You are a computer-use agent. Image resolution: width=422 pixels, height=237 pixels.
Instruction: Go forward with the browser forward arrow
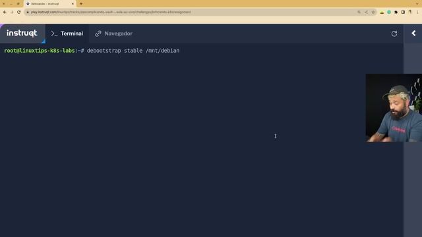pos(12,12)
